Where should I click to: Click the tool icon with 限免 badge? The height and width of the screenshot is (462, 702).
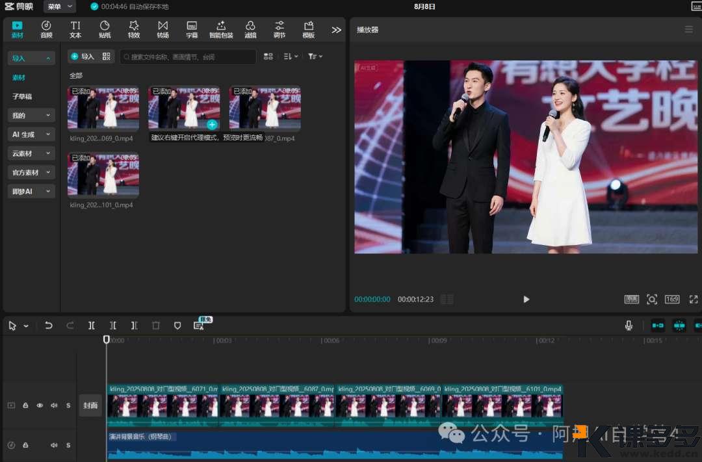tap(199, 326)
